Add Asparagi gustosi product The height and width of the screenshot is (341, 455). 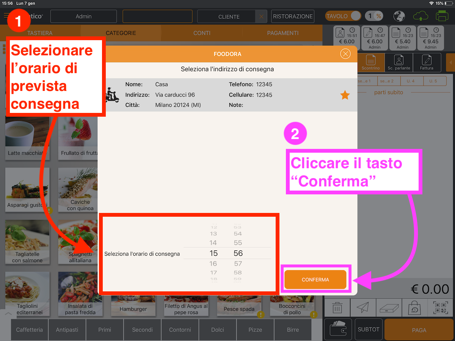27,190
